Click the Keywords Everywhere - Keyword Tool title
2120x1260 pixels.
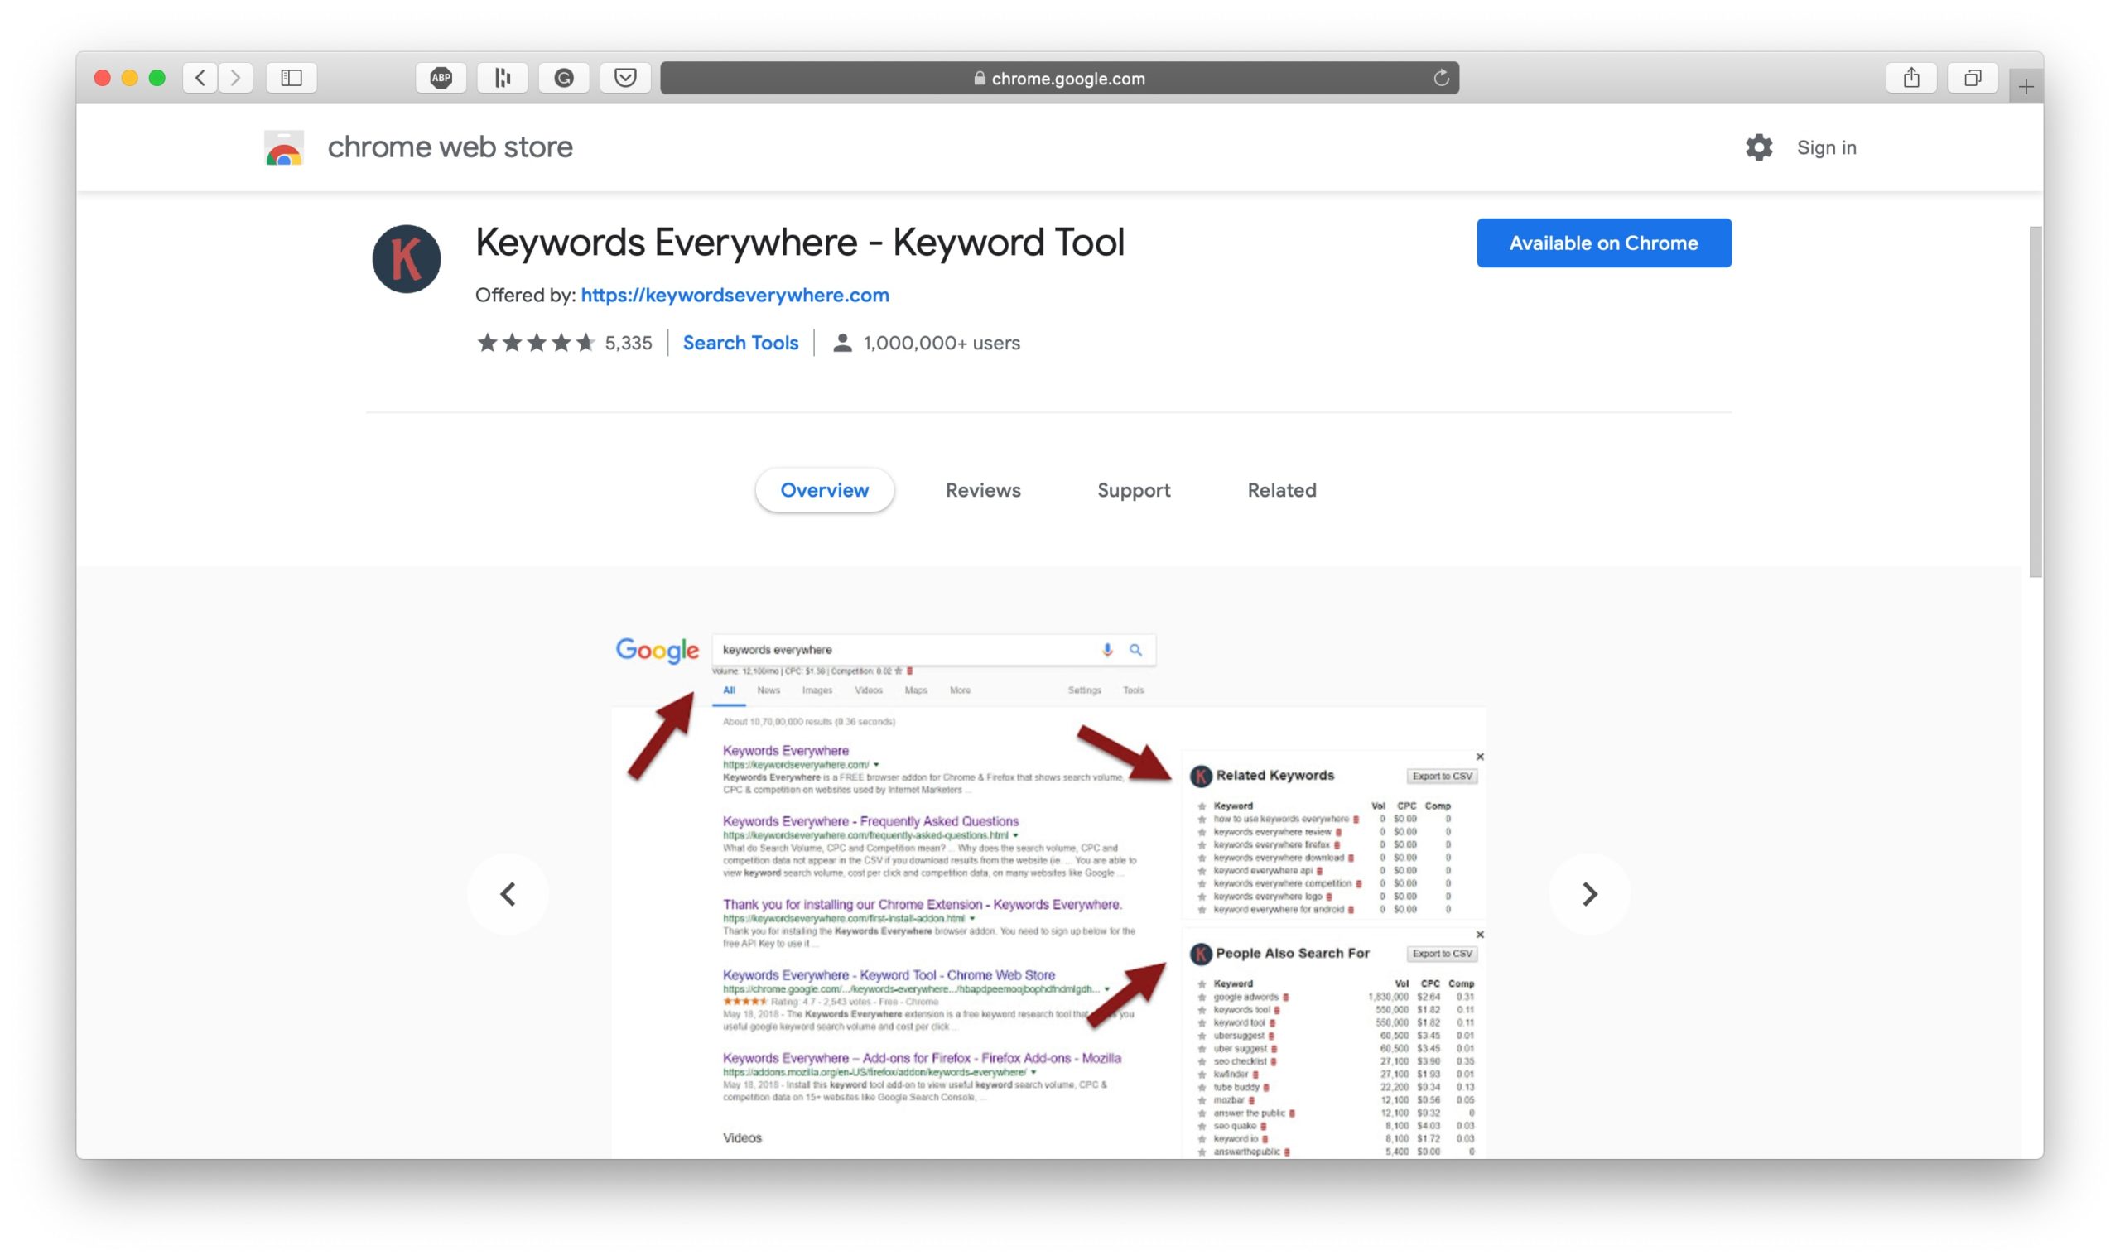pos(799,243)
